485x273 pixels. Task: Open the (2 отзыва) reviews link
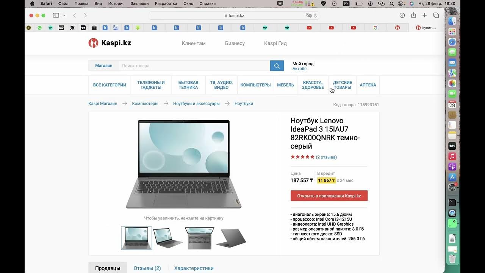point(326,157)
